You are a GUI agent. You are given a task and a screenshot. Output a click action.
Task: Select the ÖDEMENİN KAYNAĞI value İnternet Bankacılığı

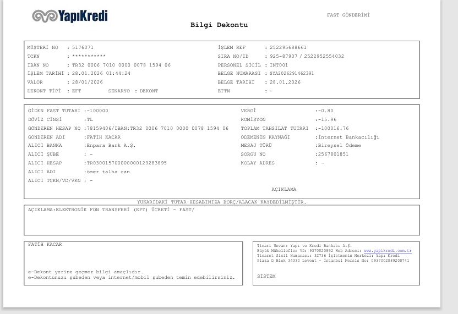pyautogui.click(x=348, y=137)
